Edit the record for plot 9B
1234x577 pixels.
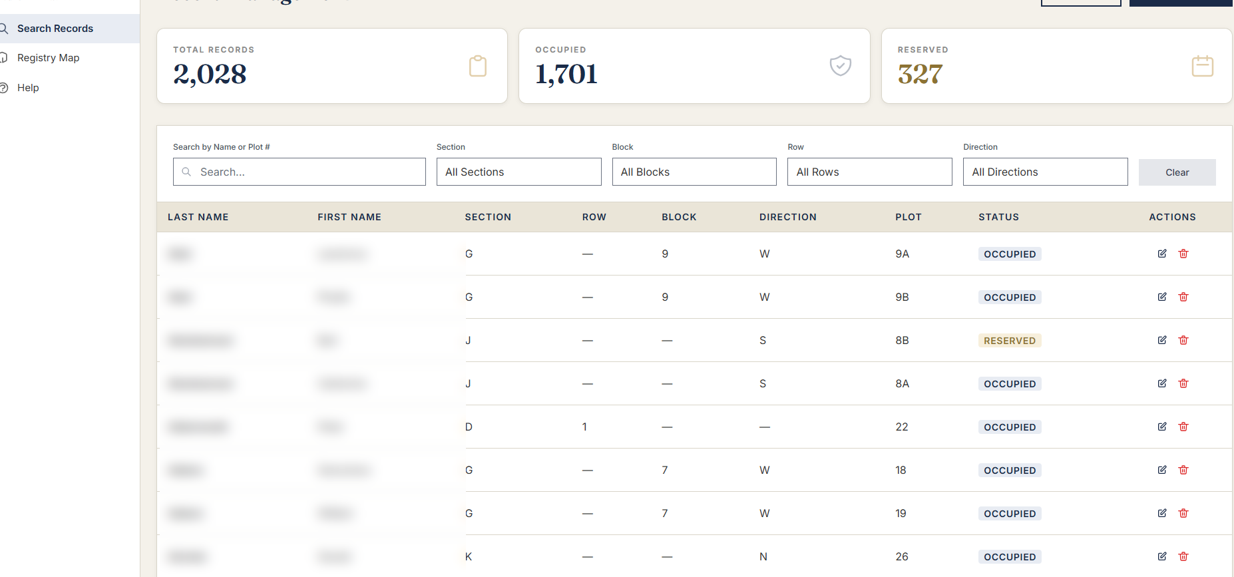click(x=1162, y=297)
